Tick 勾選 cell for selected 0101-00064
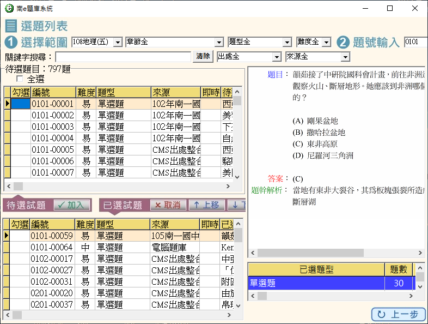The image size is (428, 324). point(21,247)
